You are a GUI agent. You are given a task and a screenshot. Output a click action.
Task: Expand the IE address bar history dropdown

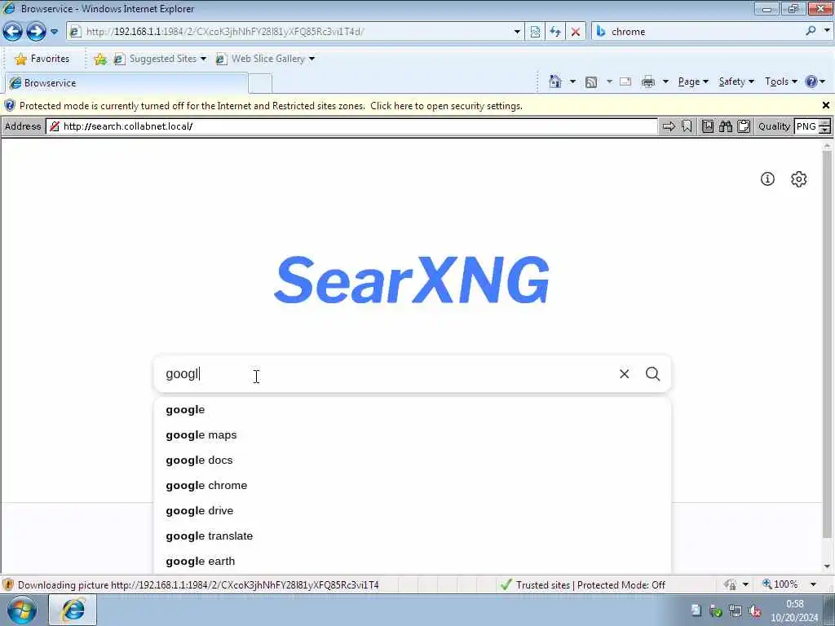(516, 32)
